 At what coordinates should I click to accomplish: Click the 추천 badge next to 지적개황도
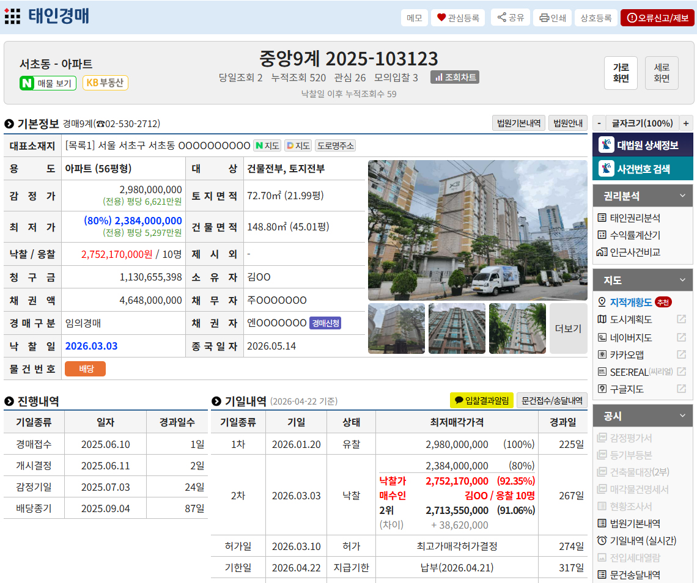(663, 302)
